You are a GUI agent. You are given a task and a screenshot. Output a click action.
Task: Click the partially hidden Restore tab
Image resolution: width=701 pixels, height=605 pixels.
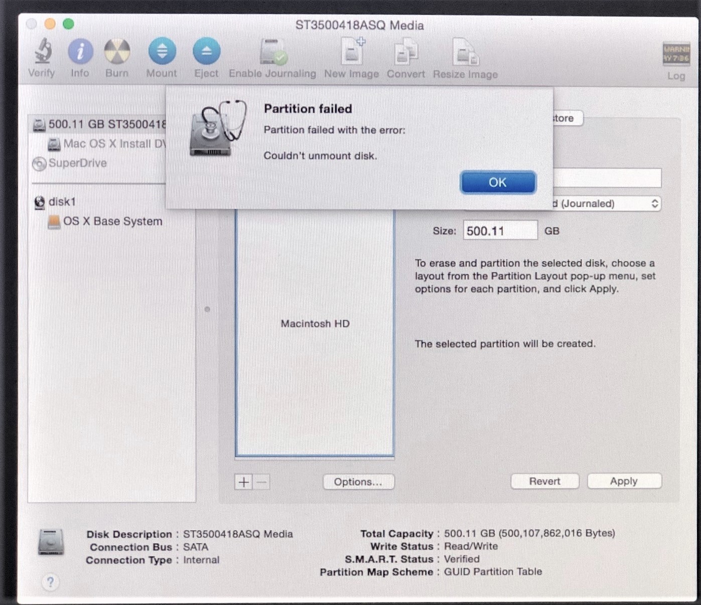(567, 118)
